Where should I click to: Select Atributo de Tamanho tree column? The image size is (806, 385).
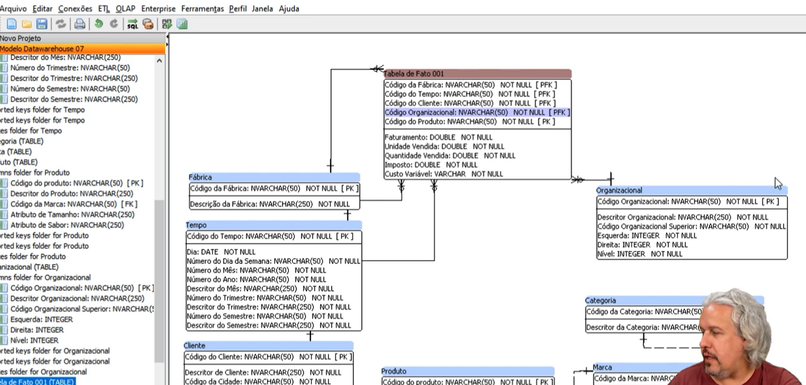(73, 215)
